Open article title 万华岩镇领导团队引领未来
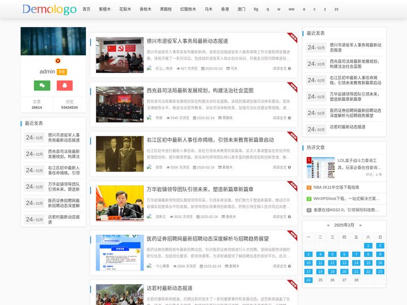This screenshot has width=407, height=305. pyautogui.click(x=200, y=189)
